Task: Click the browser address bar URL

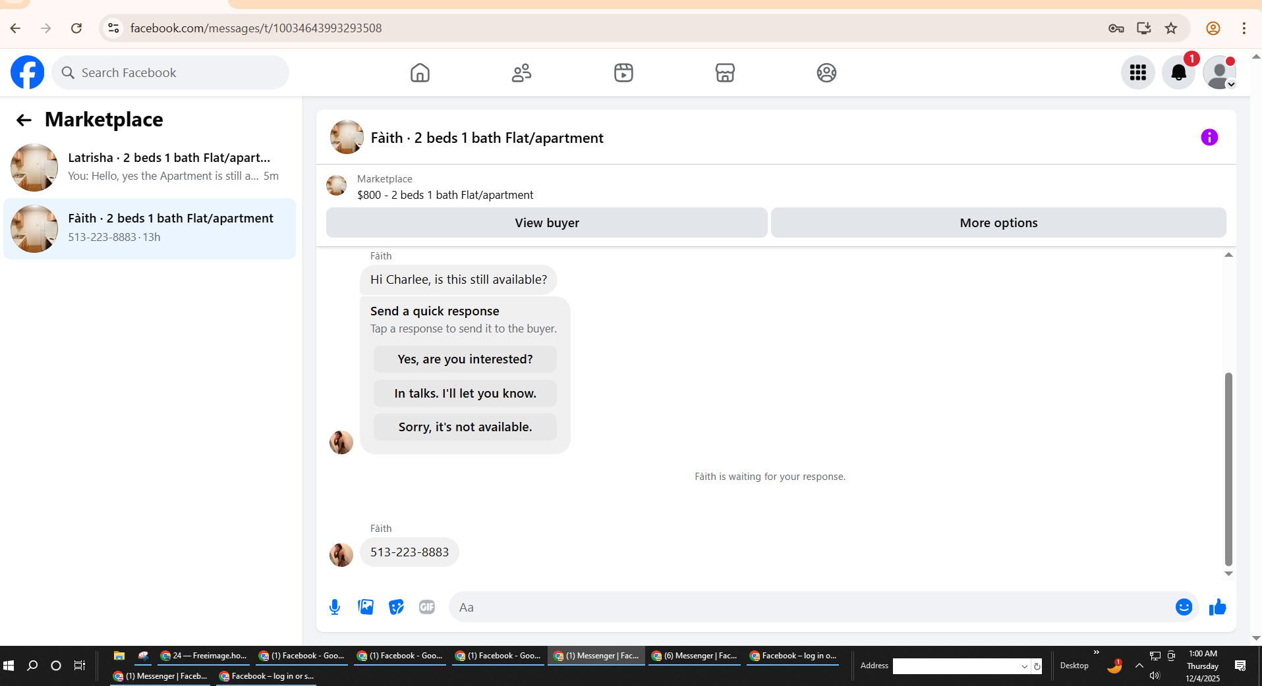Action: [256, 28]
